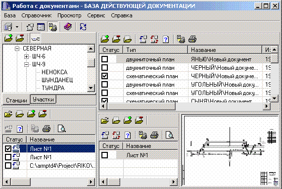Click glasses icon in station tree toolbar
282x189 pixels.
[x=36, y=38]
